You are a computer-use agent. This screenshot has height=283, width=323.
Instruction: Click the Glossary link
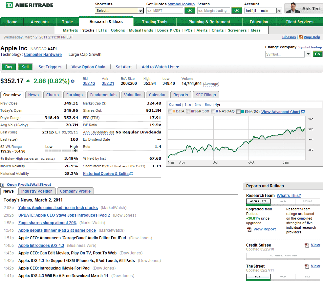(x=289, y=37)
